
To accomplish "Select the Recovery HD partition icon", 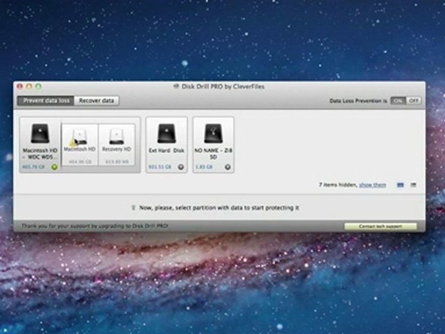I will (x=117, y=137).
